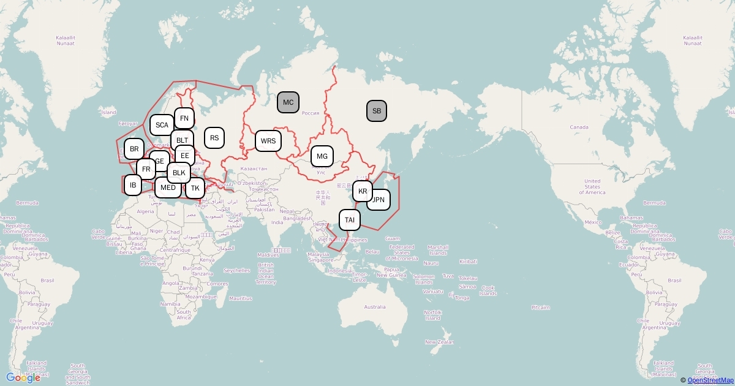Image resolution: width=735 pixels, height=386 pixels.
Task: Choose the TAI marker near Taiwan
Action: pos(349,220)
